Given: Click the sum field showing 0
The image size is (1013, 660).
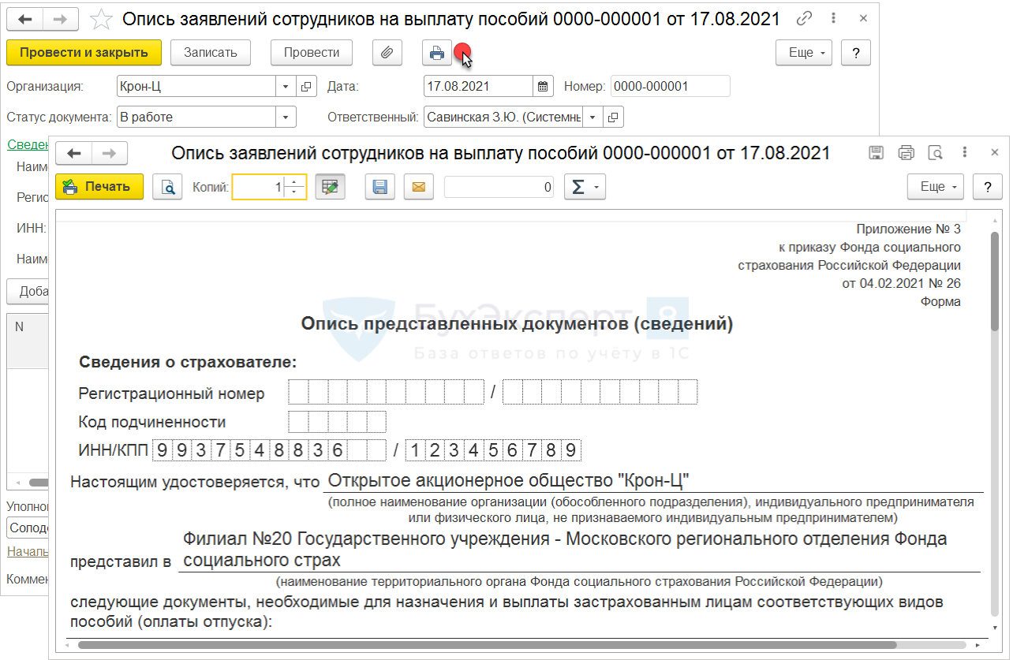Looking at the screenshot, I should click(499, 187).
